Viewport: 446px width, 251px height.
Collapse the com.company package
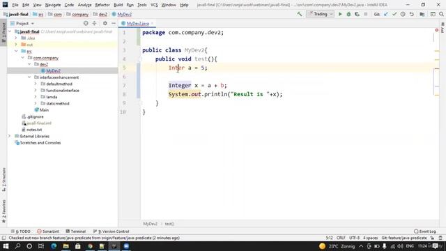coord(23,57)
